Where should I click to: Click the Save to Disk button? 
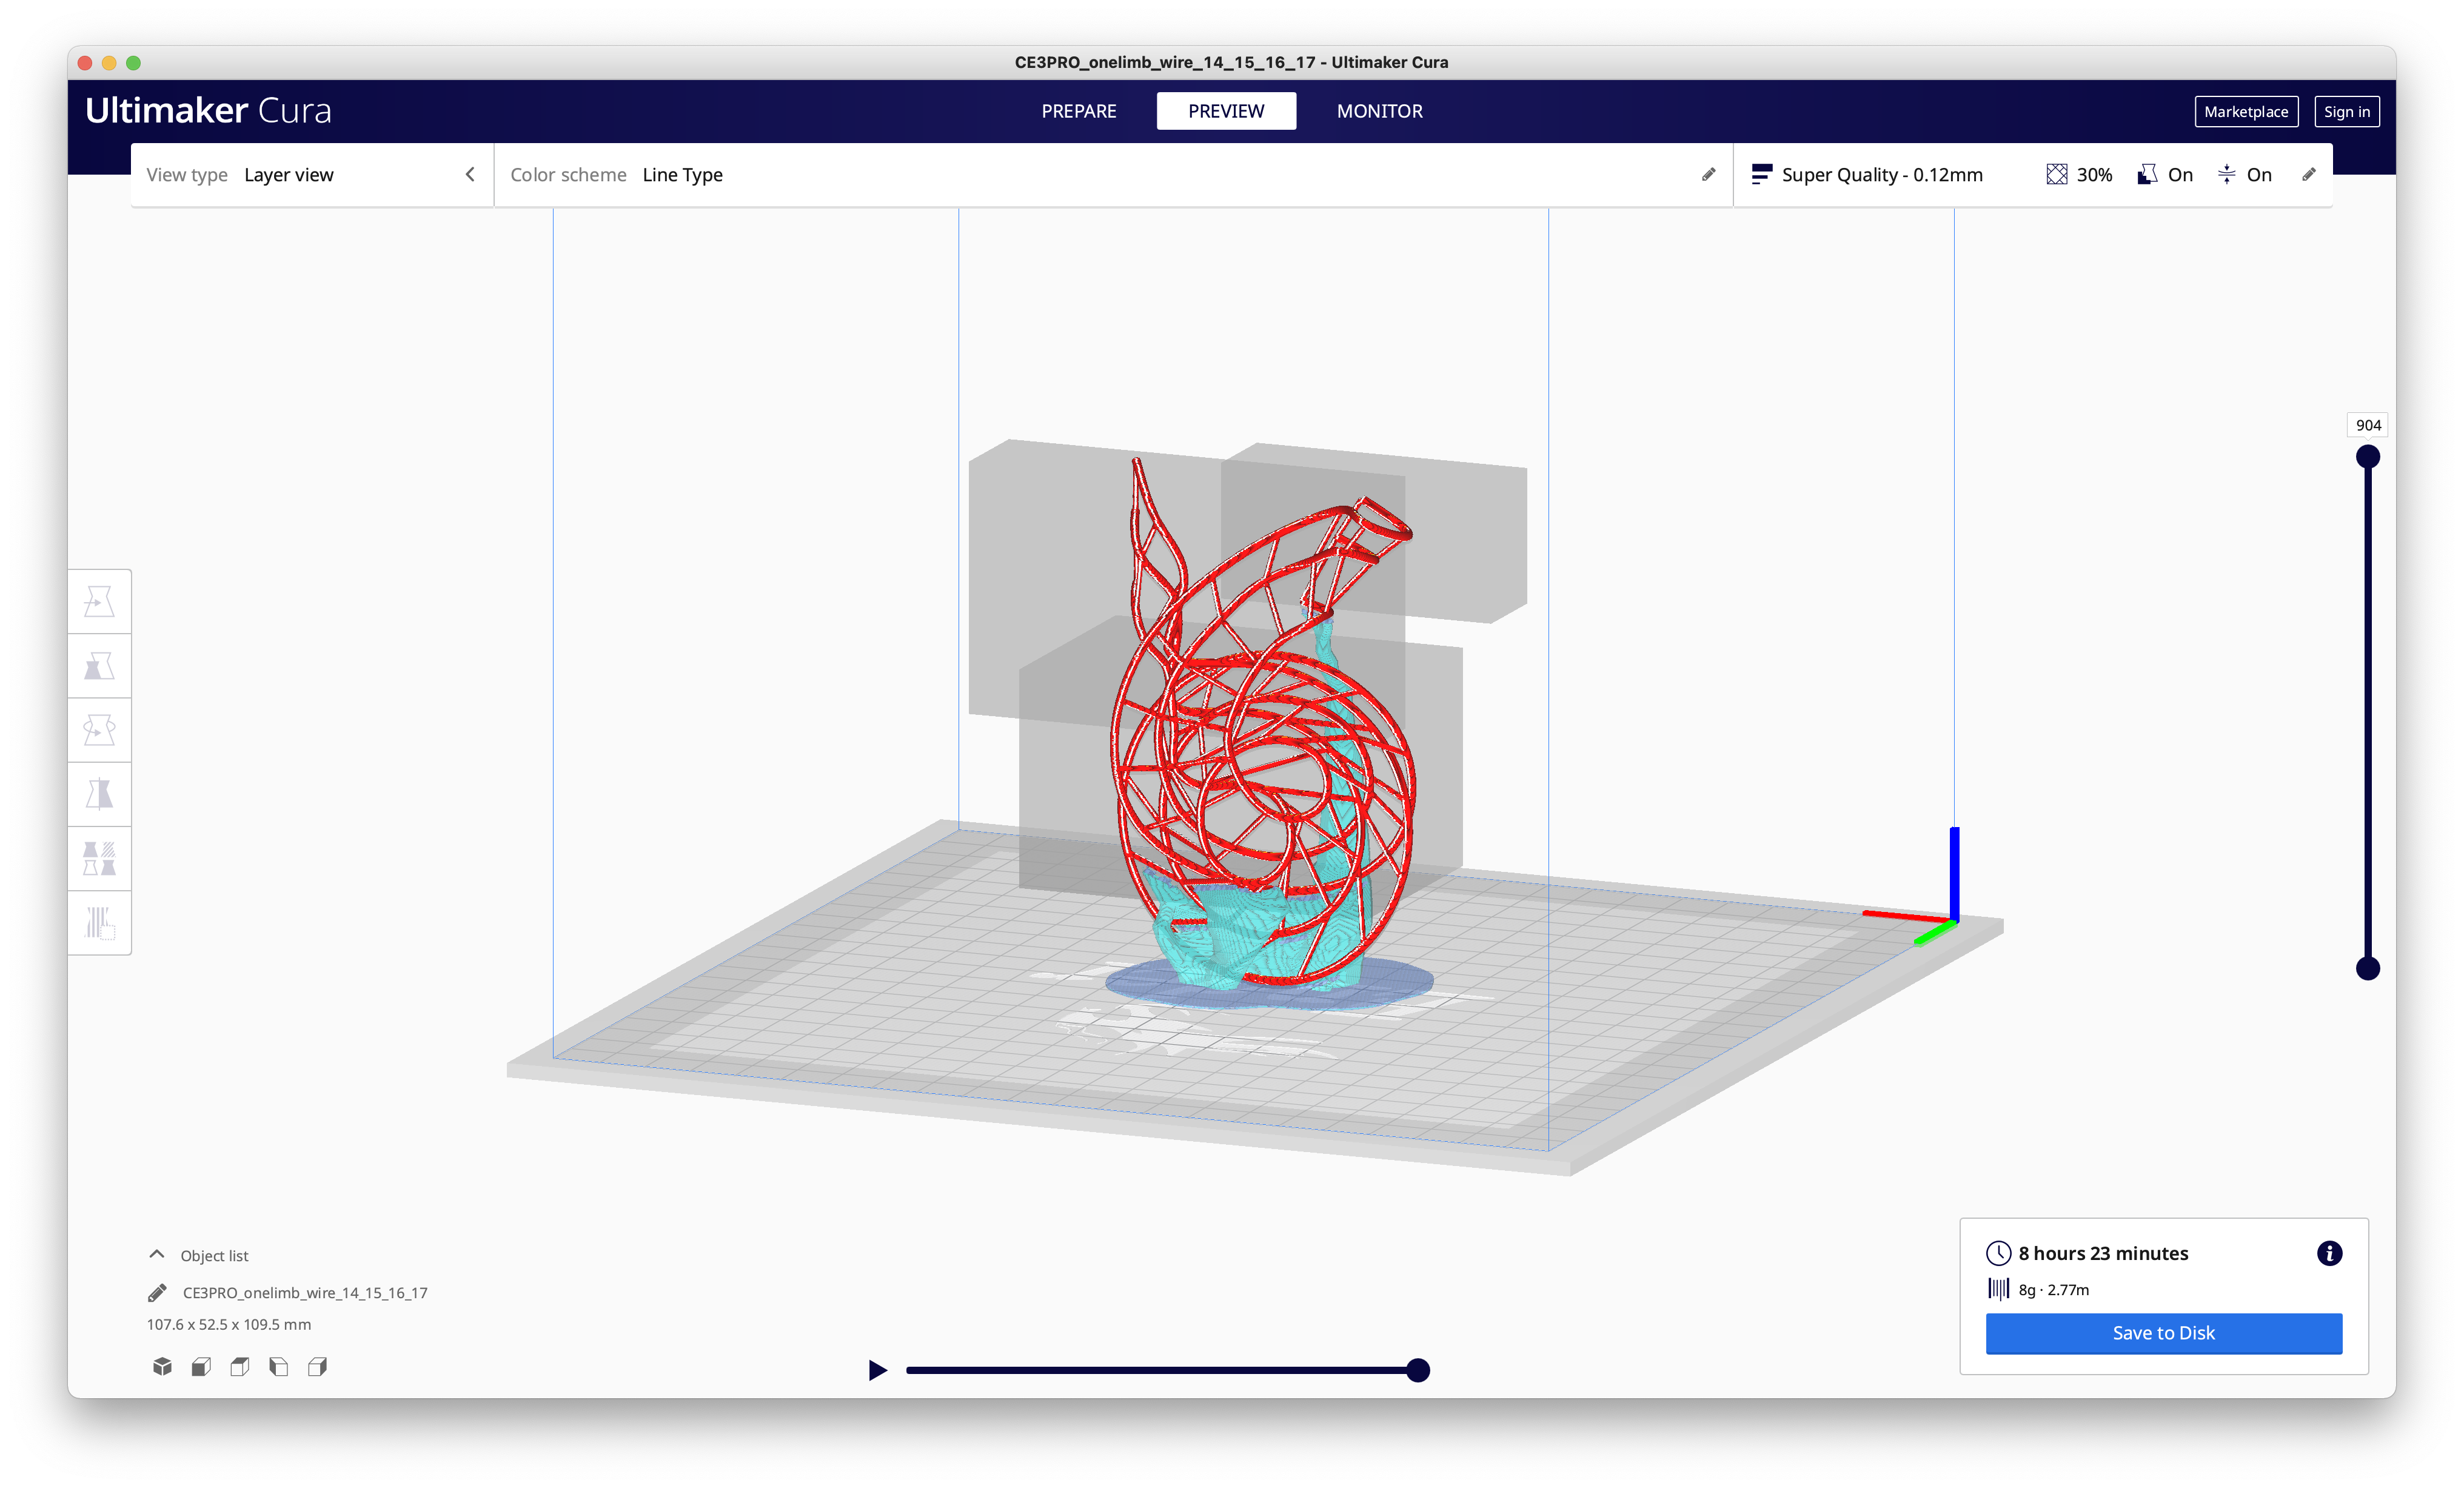[x=2163, y=1333]
